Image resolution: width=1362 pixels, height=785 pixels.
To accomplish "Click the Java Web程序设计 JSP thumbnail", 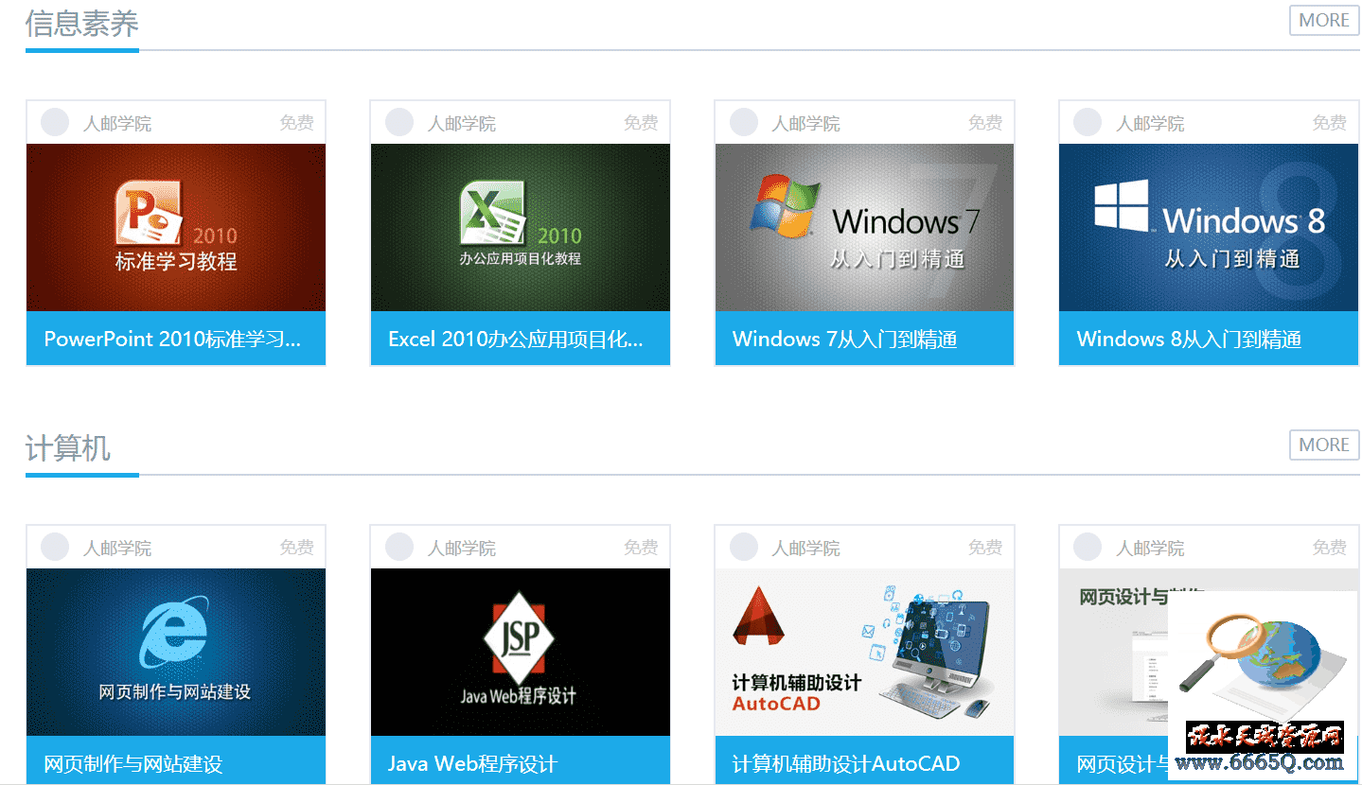I will 521,652.
